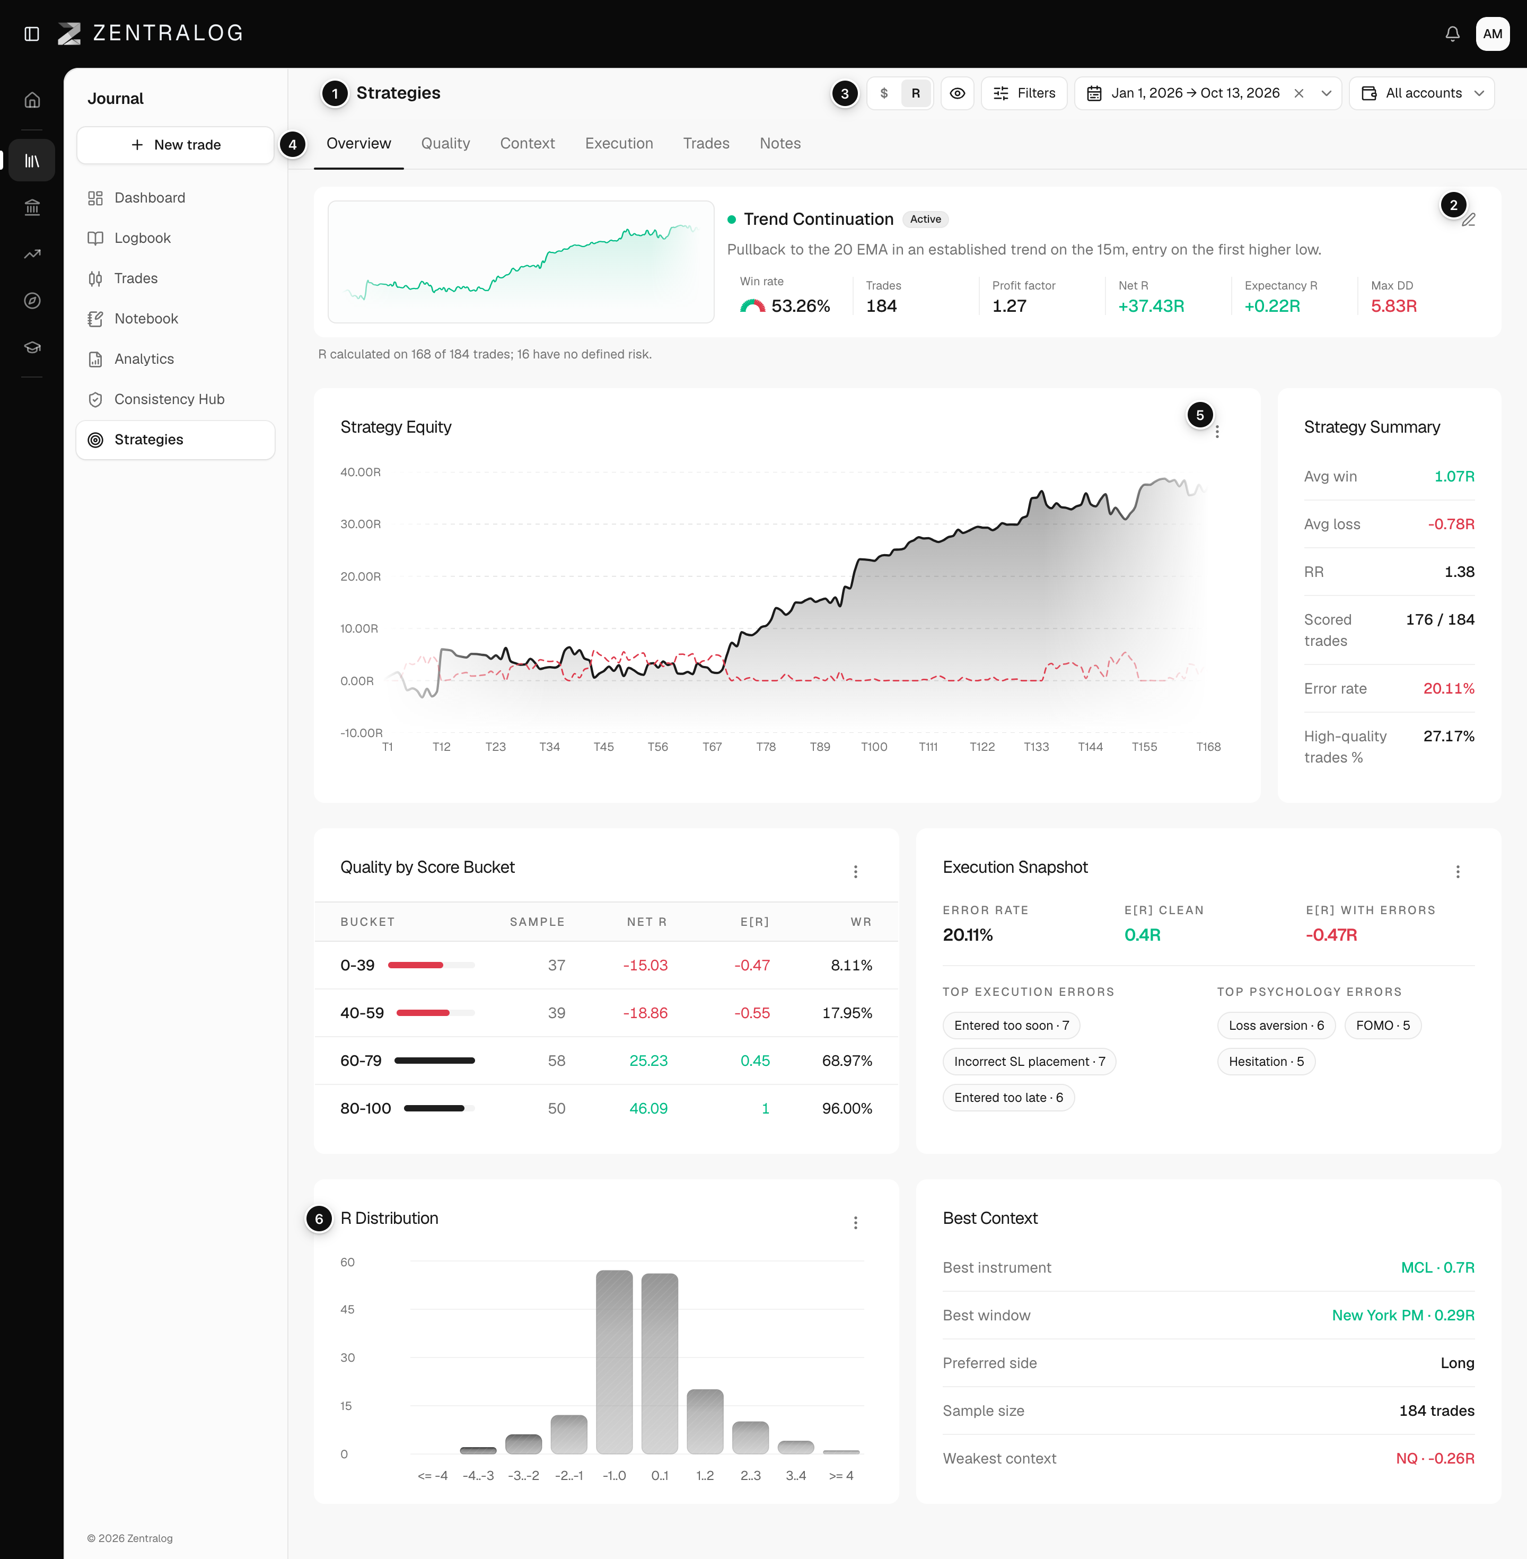Open the AM profile avatar
Screen dimensions: 1527x1559
pyautogui.click(x=1491, y=34)
